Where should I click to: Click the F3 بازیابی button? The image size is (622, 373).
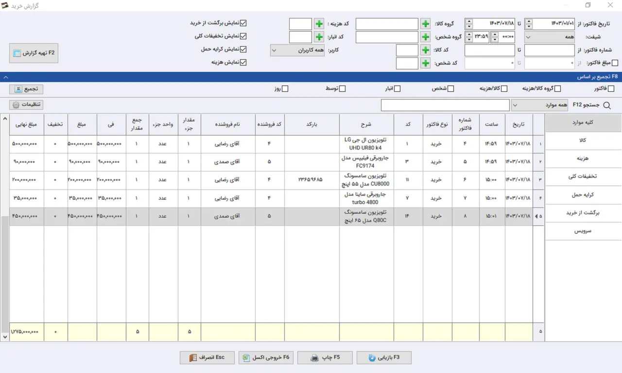pyautogui.click(x=384, y=357)
